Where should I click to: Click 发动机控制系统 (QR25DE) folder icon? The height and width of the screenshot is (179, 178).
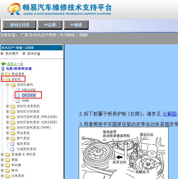click(13, 122)
